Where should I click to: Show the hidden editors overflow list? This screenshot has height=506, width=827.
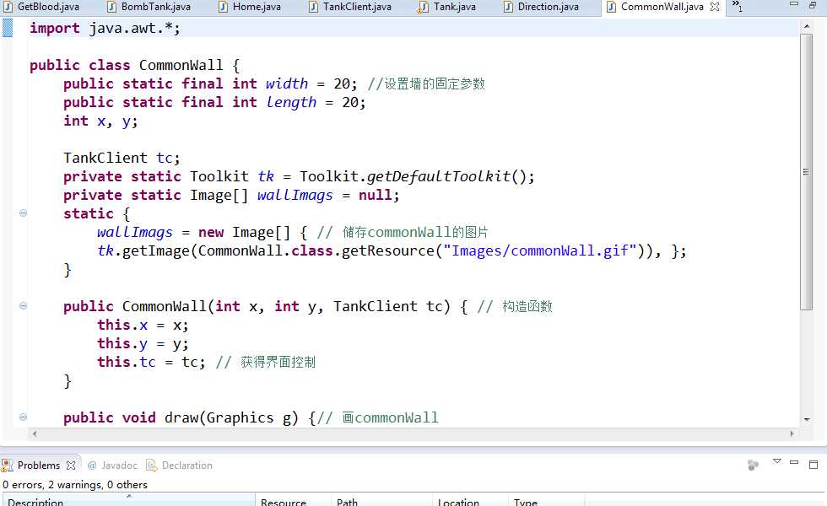point(737,6)
